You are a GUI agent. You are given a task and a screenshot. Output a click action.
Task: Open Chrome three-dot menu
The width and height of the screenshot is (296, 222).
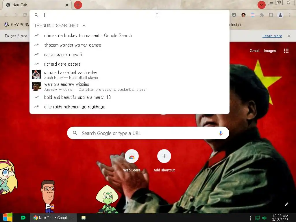(290, 15)
